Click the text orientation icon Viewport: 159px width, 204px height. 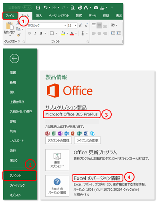pyautogui.click(x=113, y=25)
